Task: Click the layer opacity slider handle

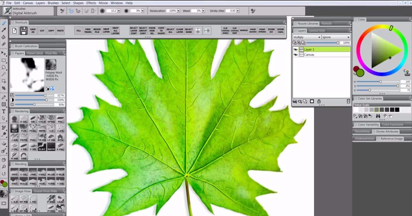Action: pos(338,43)
